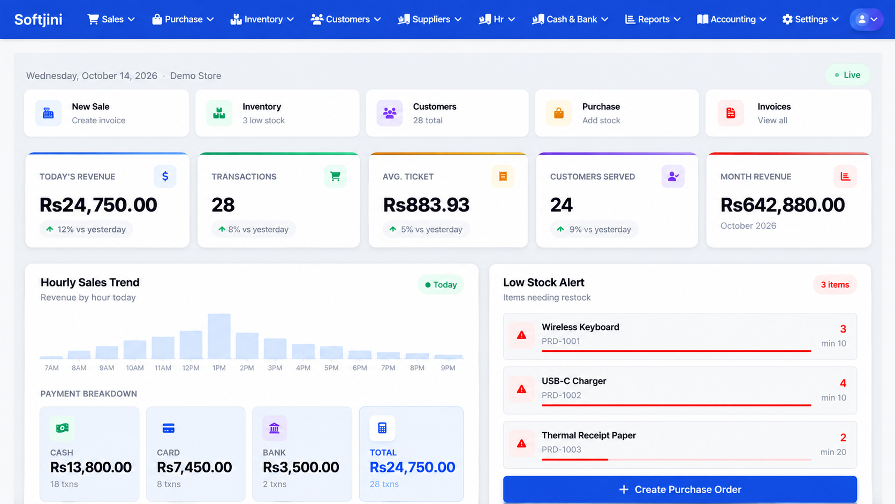The height and width of the screenshot is (504, 895).
Task: Toggle the Today filter on Hourly Sales Trend
Action: coord(441,284)
